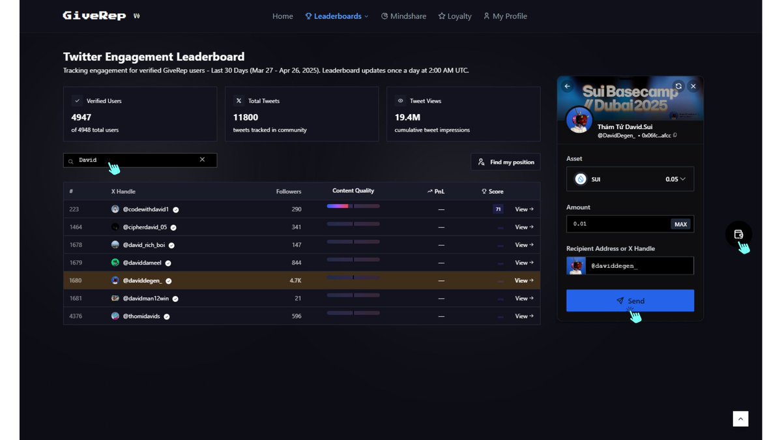Open the @daviddegen_ handle in the table
Screen dimensions: 782x440
click(x=142, y=280)
